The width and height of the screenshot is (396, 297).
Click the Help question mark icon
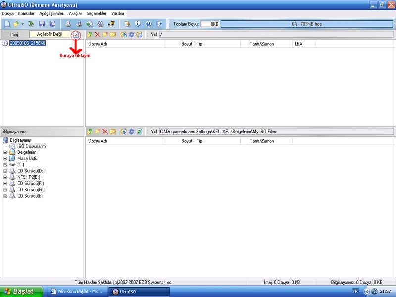[148, 24]
